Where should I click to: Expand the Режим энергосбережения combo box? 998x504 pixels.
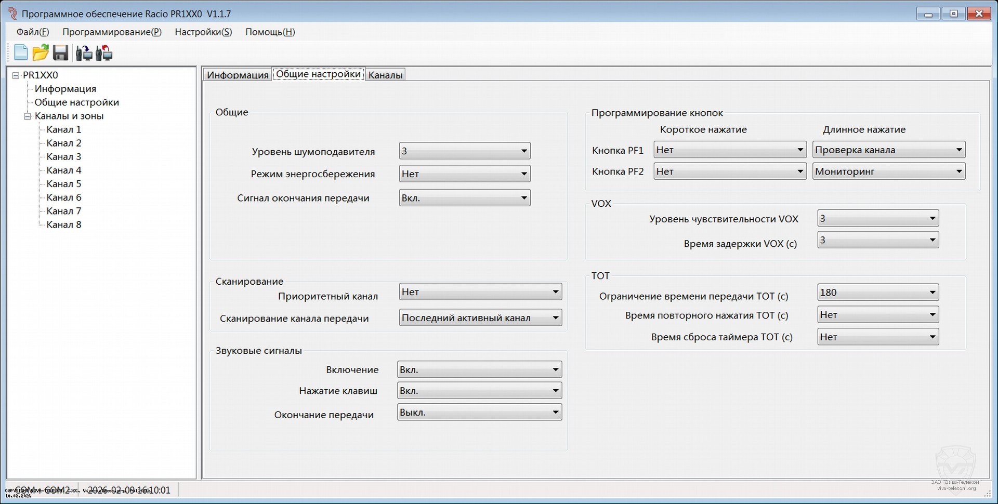coord(464,174)
